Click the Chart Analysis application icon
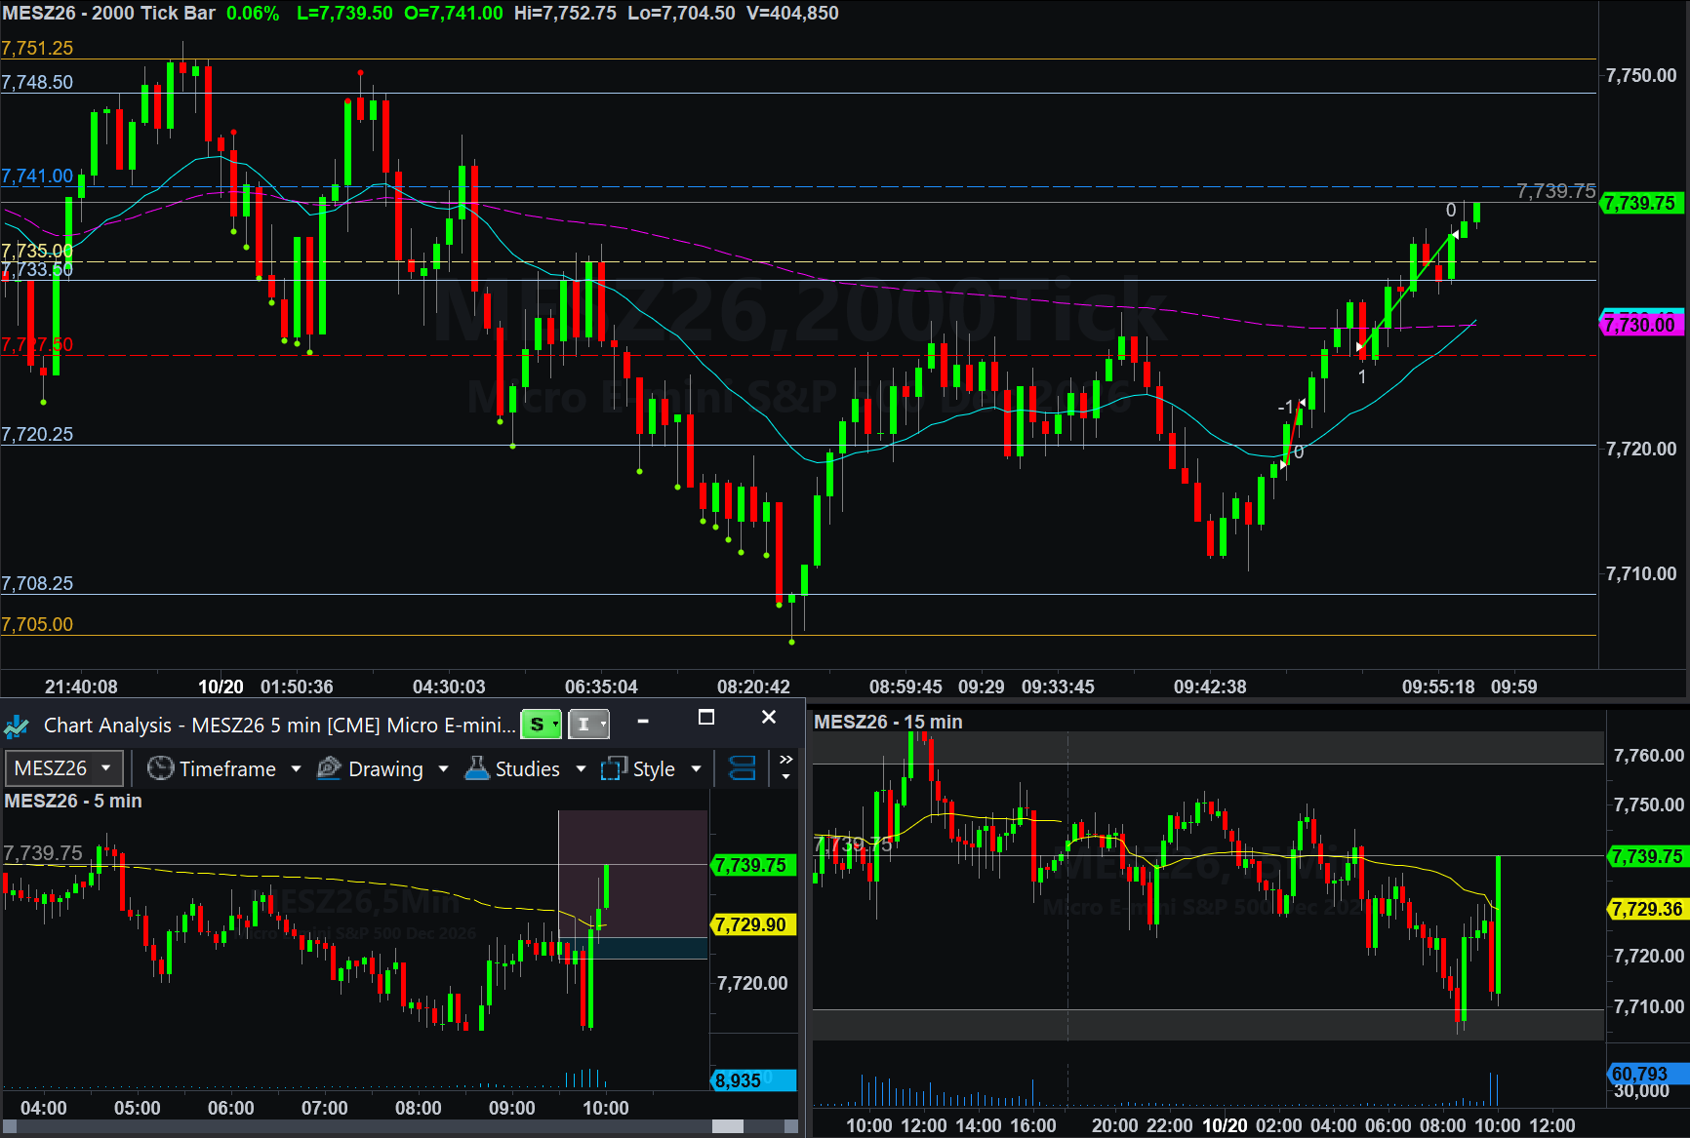This screenshot has height=1138, width=1690. pos(17,726)
